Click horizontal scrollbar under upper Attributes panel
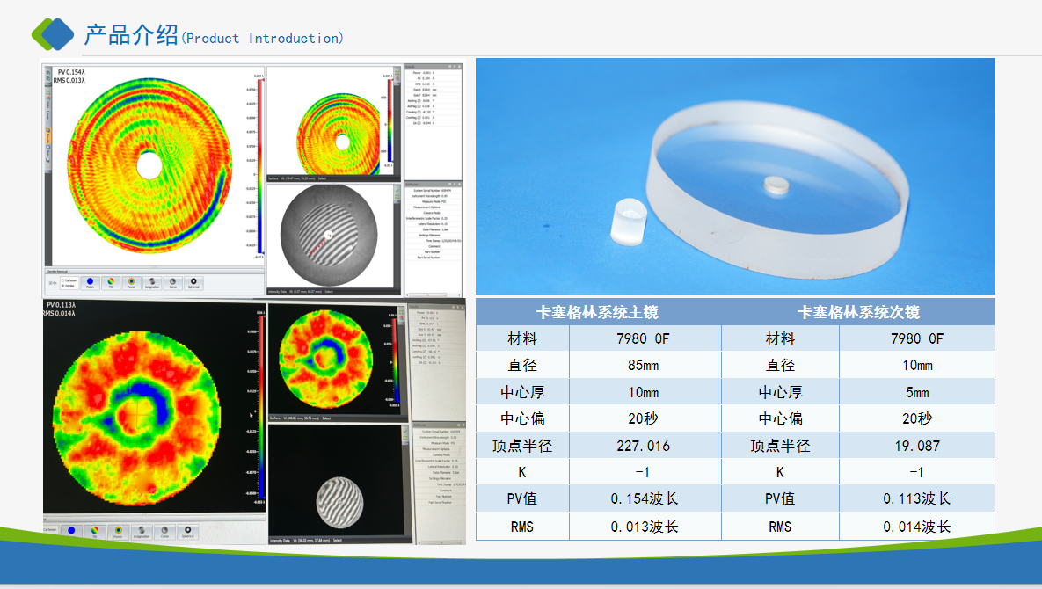Screen dimensions: 1042x589 click(434, 294)
